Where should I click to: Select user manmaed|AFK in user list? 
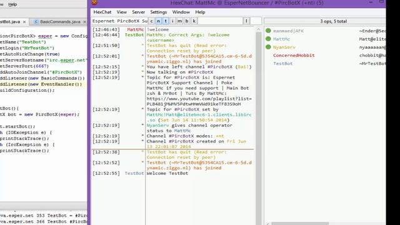tap(288, 31)
